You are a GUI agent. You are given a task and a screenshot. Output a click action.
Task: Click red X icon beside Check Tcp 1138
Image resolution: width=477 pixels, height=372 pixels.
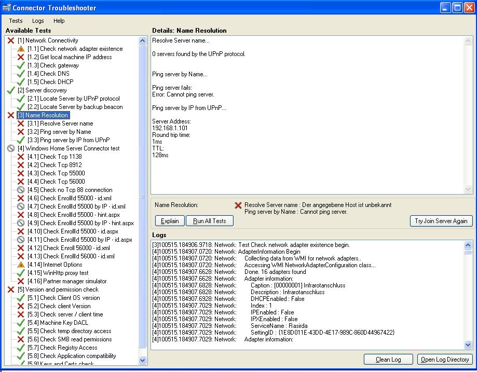21,157
